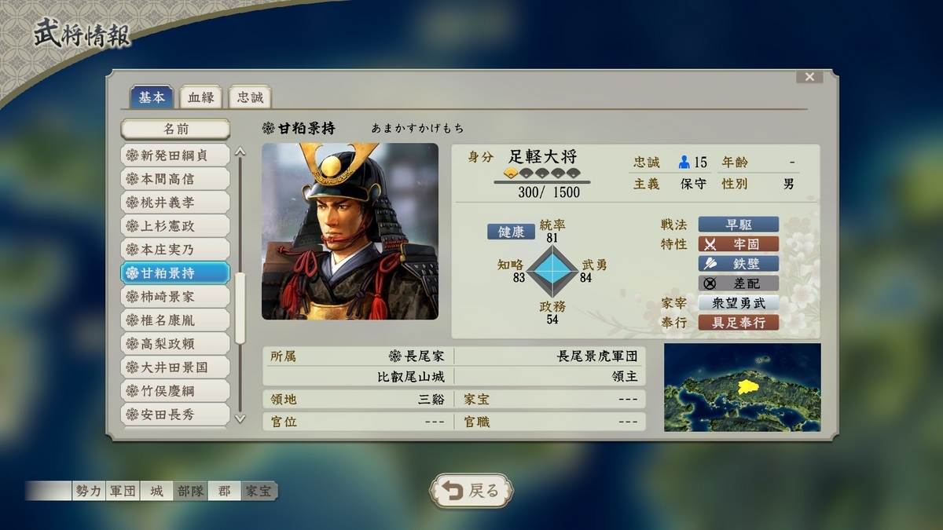Image resolution: width=943 pixels, height=530 pixels.
Task: Click the crest icon next to 柿崎景家
Action: coord(132,297)
